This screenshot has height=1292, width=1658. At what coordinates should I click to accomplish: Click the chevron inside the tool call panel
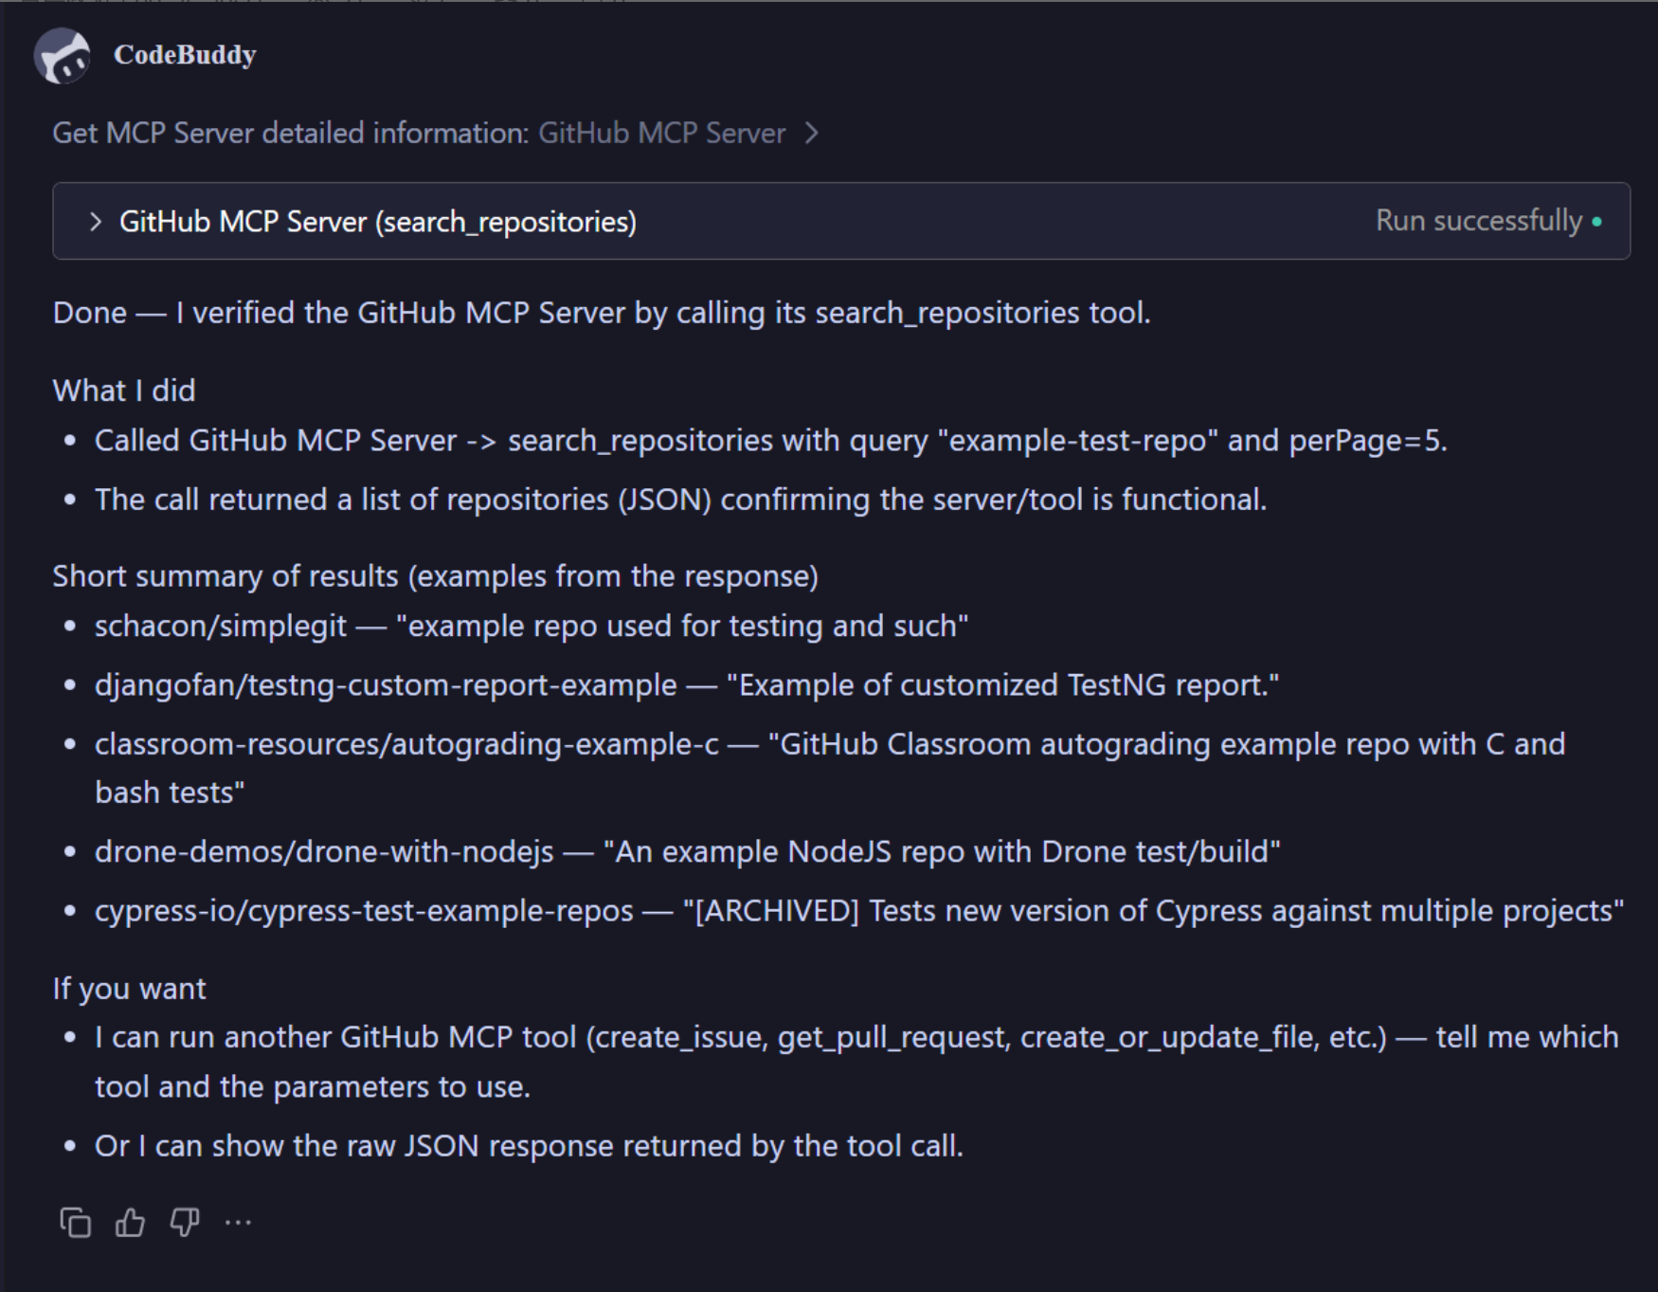tap(96, 221)
